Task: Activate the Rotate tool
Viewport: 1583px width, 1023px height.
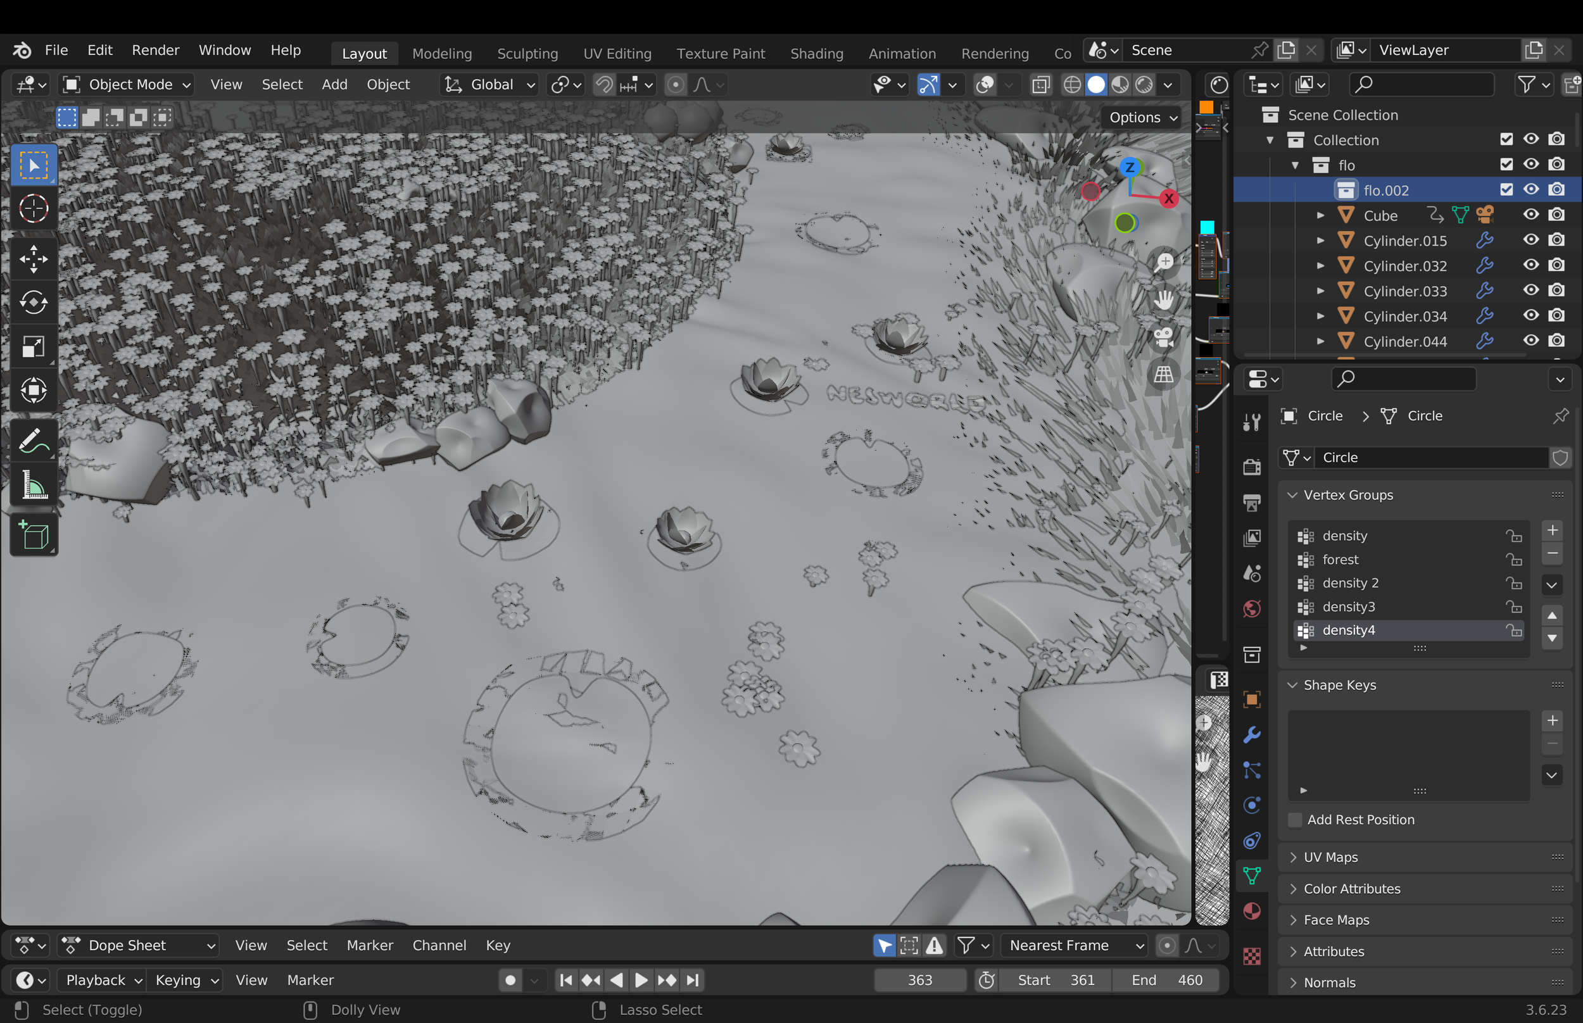Action: (x=33, y=303)
